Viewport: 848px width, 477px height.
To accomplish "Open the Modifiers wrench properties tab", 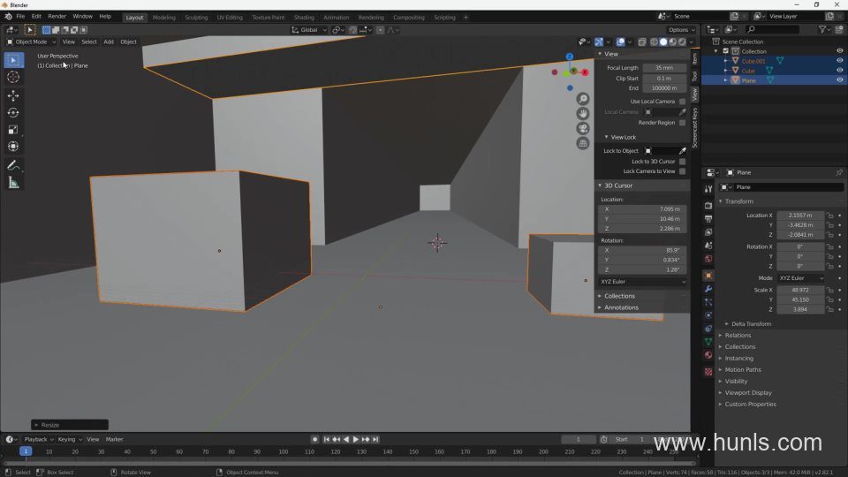I will 708,289.
